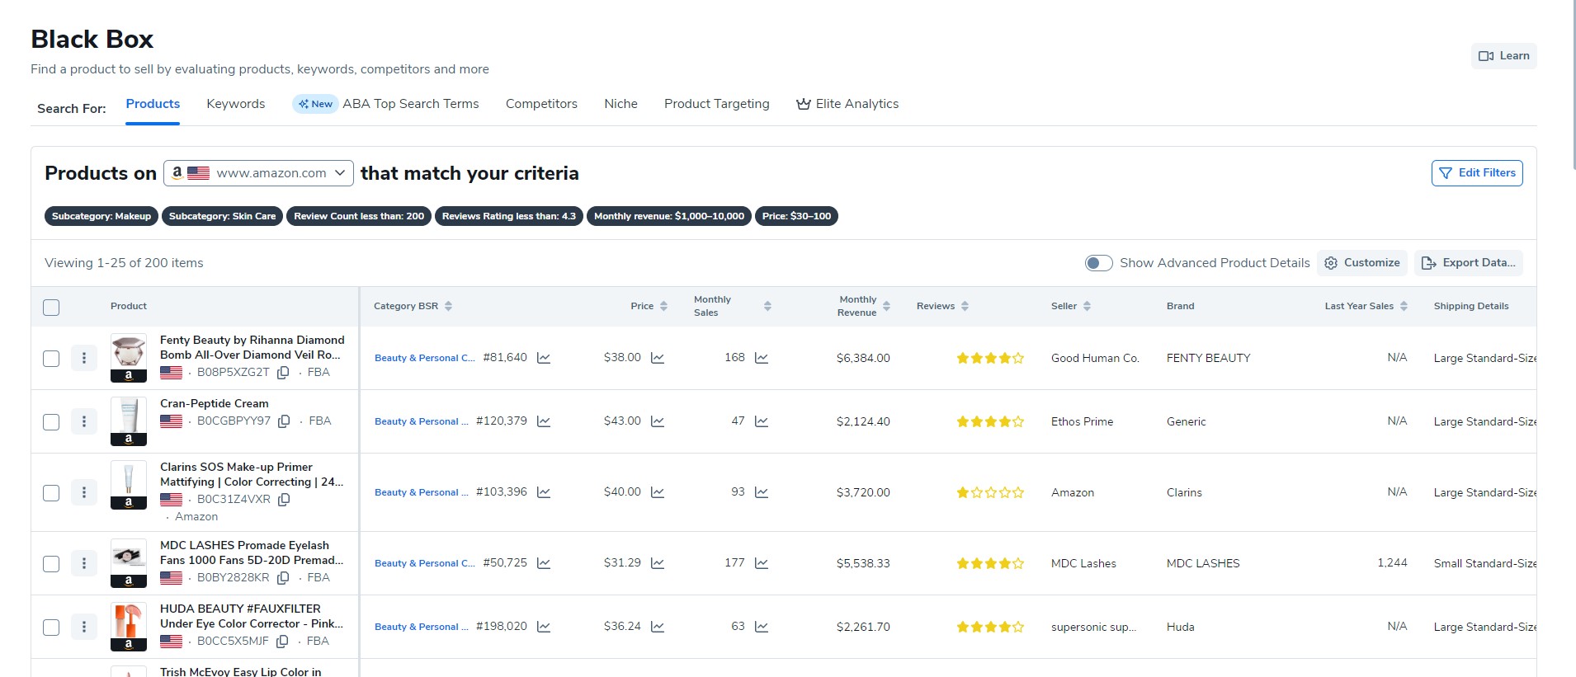Tick checkbox for Clarins SOS Make-up Primer
Screen dimensions: 1576x677
pyautogui.click(x=51, y=493)
